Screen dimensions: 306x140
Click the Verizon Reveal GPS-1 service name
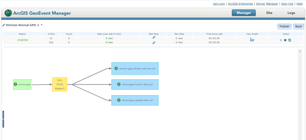[22, 25]
